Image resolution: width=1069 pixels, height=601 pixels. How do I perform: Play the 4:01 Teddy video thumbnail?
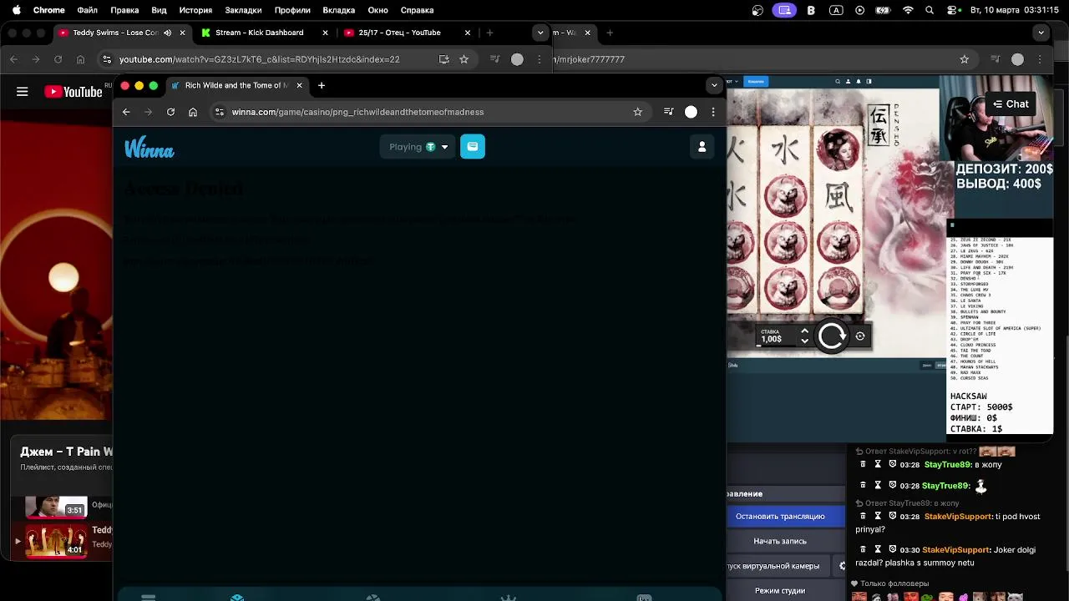[x=55, y=541]
